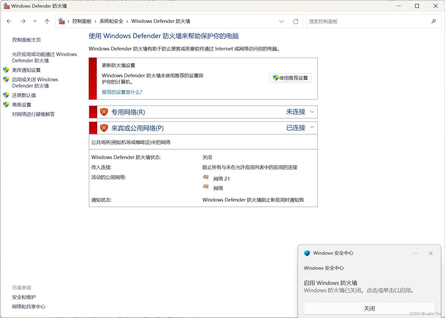Viewport: 445px width, 318px height.
Task: Open 高级设置 link
Action: coord(22,105)
